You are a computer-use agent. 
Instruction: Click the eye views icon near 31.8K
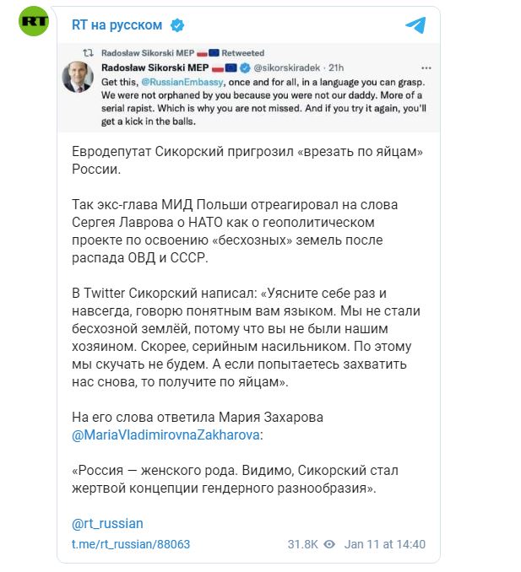coord(329,544)
